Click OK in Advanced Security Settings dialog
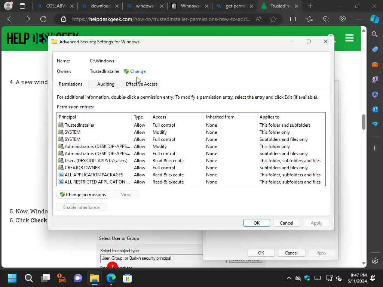Screen dimensions: 383x287 pyautogui.click(x=257, y=223)
